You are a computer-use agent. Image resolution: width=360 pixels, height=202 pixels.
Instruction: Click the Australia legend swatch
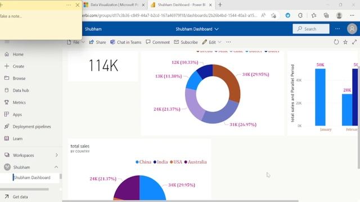[x=186, y=162]
